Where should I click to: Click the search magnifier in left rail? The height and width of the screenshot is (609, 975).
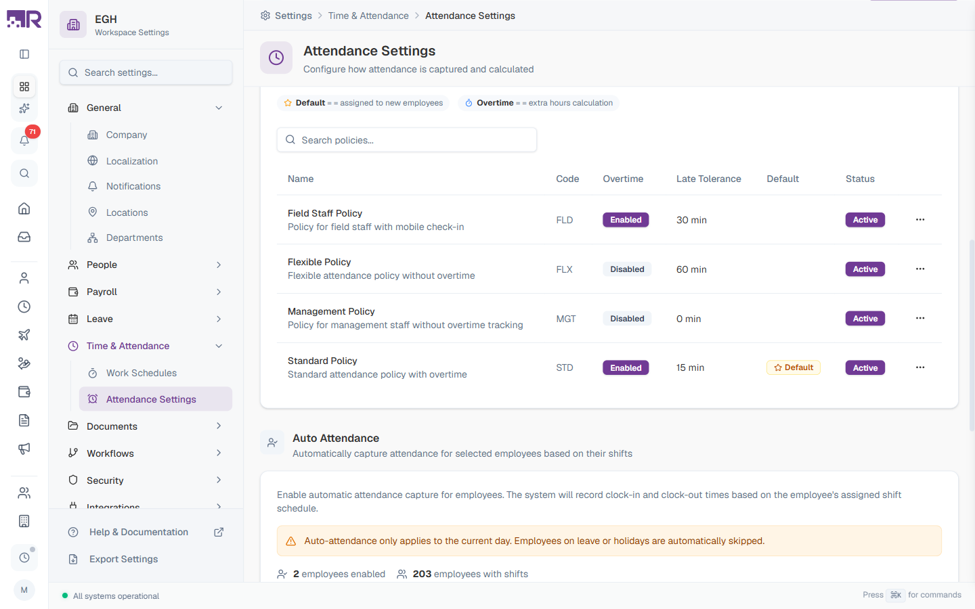pos(24,173)
